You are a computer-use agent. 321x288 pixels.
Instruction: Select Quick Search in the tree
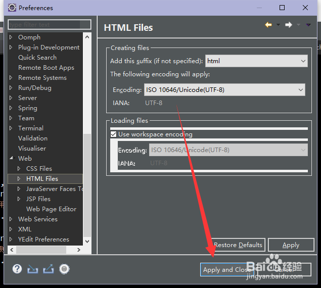(37, 58)
